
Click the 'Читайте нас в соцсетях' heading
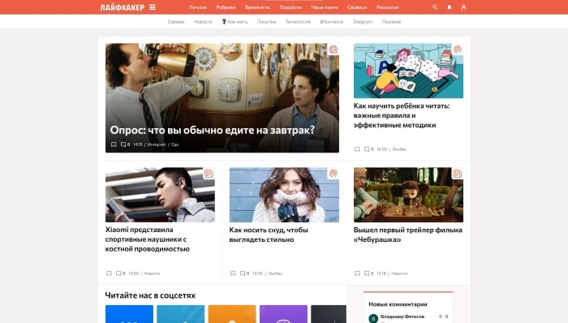pos(150,295)
